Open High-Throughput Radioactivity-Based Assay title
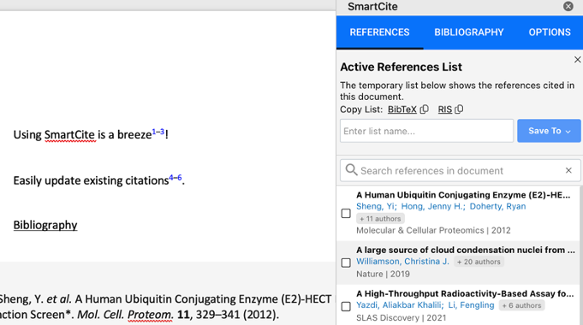583x325 pixels. [x=465, y=294]
